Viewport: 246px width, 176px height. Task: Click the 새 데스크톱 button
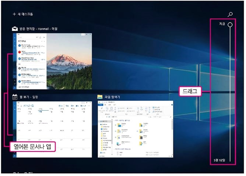coord(23,14)
